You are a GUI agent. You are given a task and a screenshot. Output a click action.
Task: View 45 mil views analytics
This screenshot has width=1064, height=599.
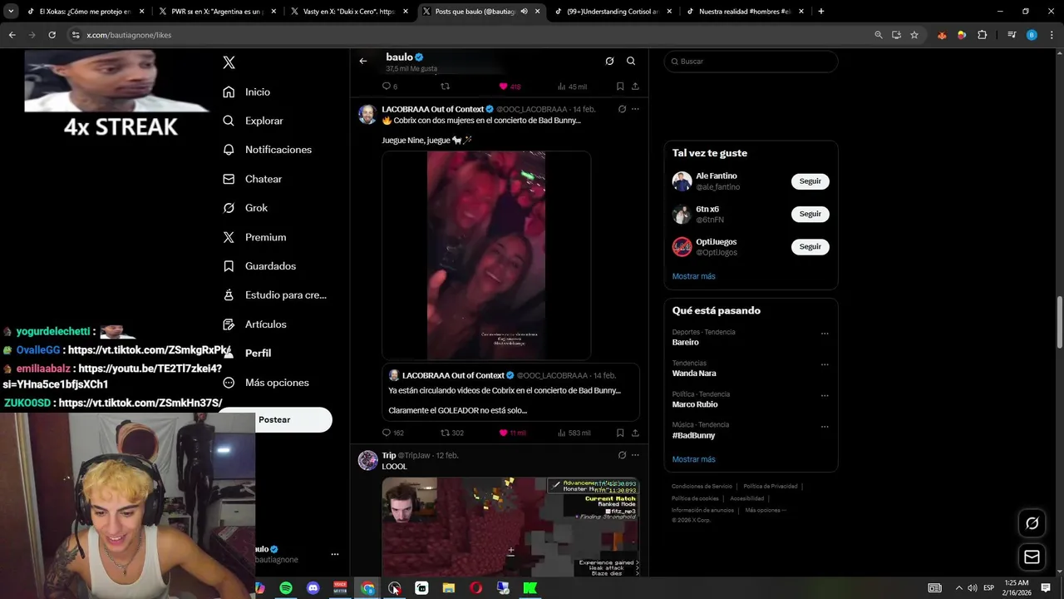[572, 87]
